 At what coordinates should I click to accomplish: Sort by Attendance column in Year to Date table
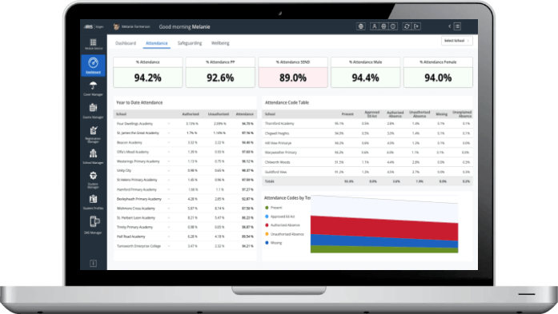click(245, 114)
